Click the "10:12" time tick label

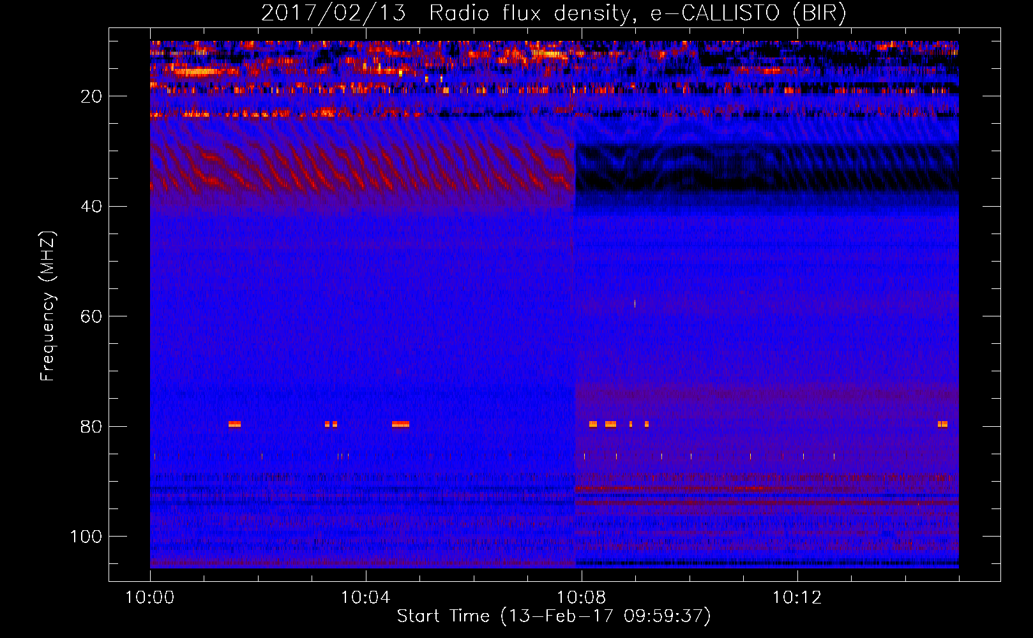[x=797, y=598]
